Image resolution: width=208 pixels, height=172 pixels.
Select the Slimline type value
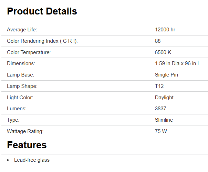click(x=164, y=120)
